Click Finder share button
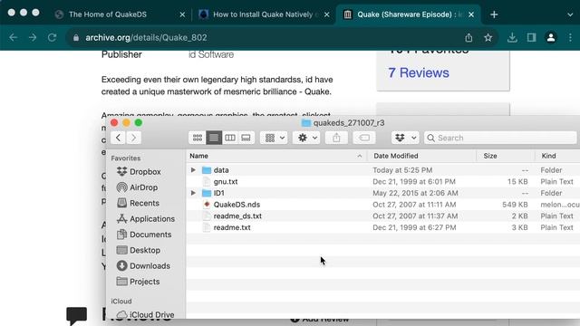Screen dimensions: 580x326 [x=336, y=138]
